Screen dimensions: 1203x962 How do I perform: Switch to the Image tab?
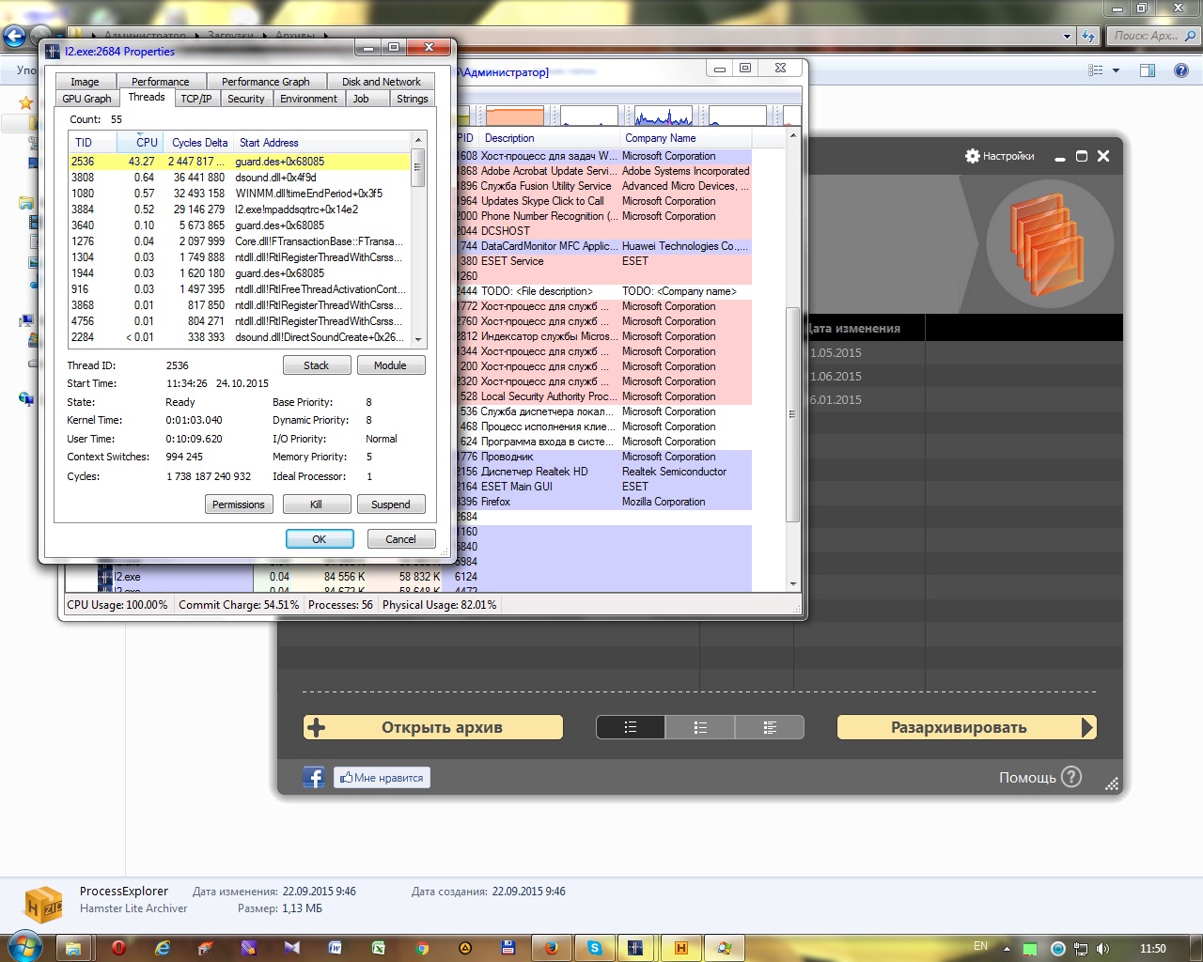[x=85, y=82]
